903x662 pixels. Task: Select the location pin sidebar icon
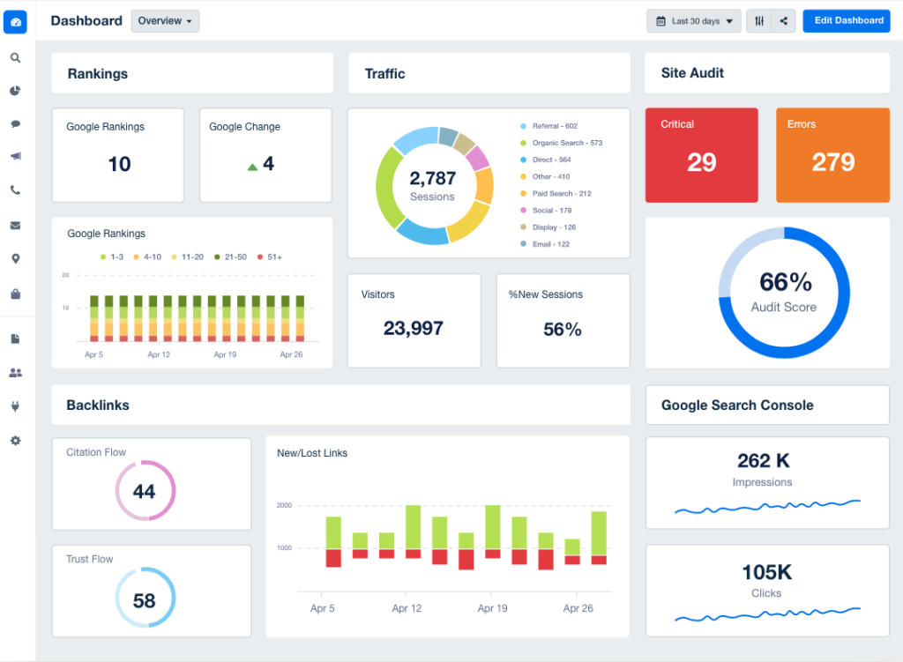coord(15,258)
